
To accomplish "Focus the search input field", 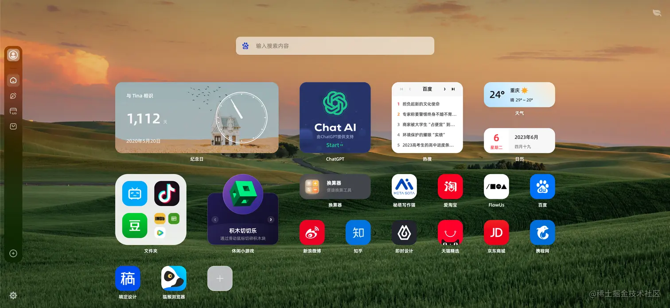I will (335, 46).
